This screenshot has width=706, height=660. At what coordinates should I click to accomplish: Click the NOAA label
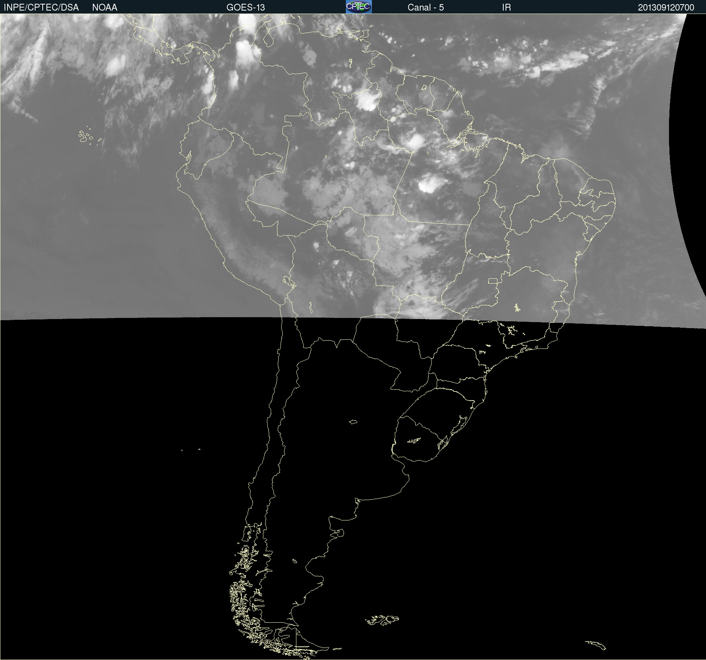coord(105,8)
